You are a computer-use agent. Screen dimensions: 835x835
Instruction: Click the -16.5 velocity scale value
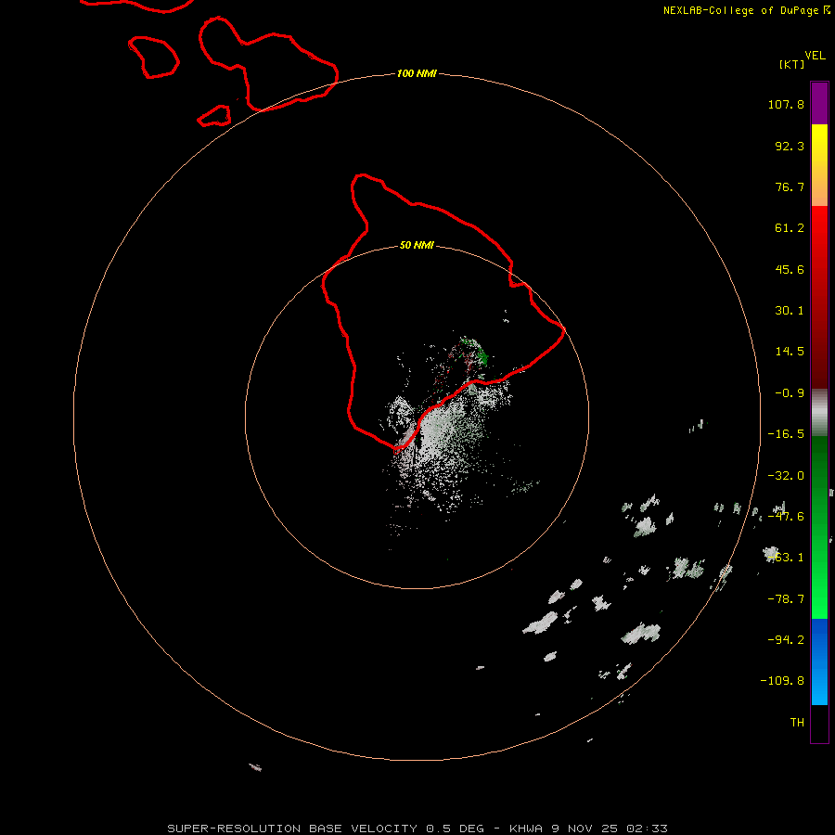click(x=786, y=434)
